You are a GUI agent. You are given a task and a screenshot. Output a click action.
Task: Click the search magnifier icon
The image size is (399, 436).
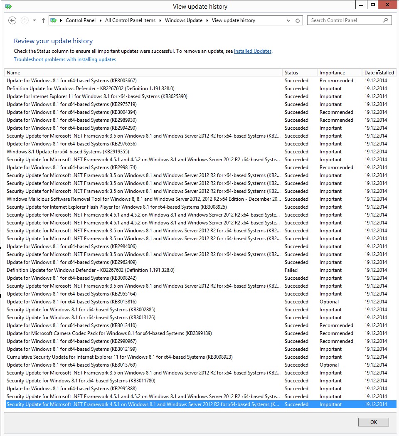(x=385, y=20)
